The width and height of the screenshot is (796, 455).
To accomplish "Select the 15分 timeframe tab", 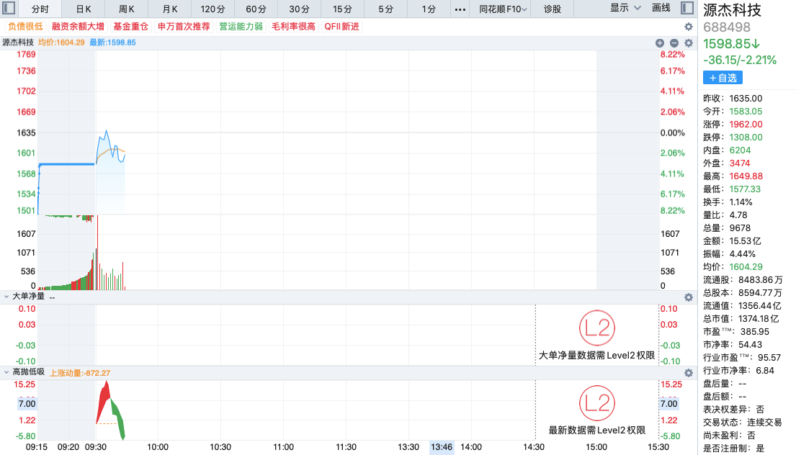I will point(342,9).
